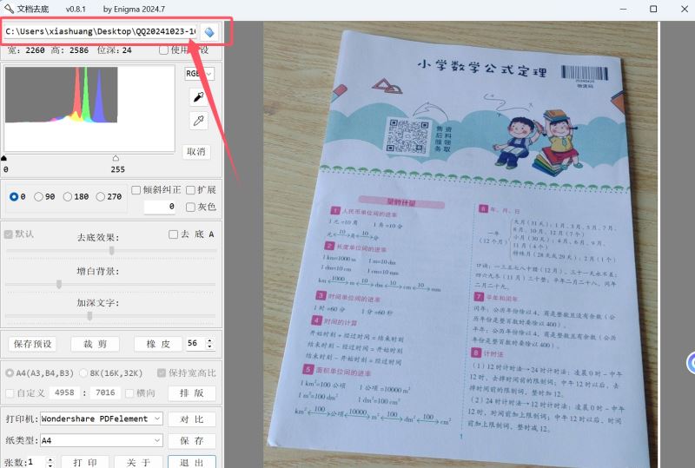Click the 取消 button

tap(196, 152)
